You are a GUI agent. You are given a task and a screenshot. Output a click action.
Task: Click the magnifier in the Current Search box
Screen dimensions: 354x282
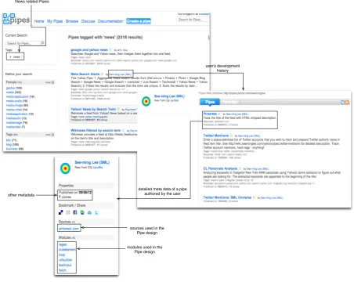click(x=42, y=43)
